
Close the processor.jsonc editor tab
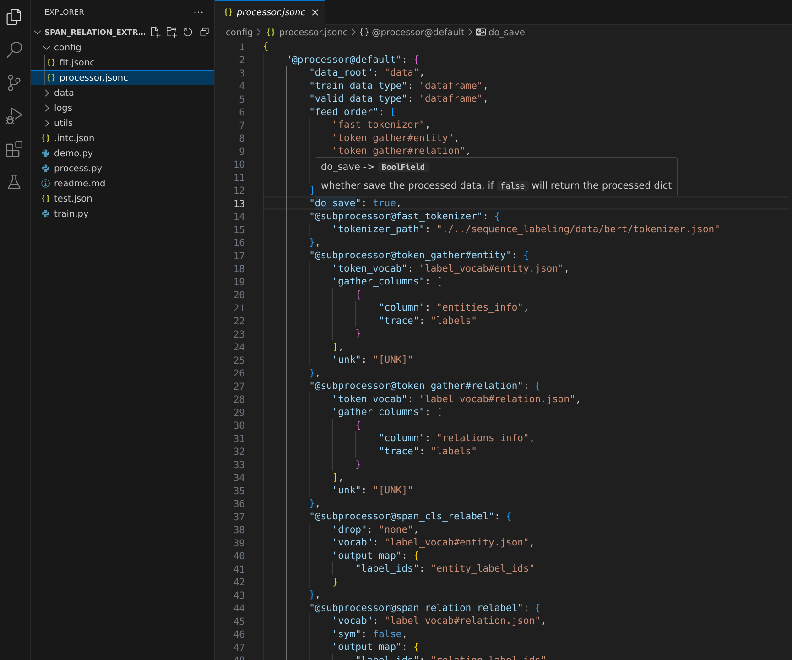[315, 12]
